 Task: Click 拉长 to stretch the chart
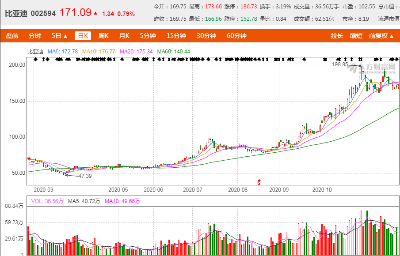click(337, 36)
